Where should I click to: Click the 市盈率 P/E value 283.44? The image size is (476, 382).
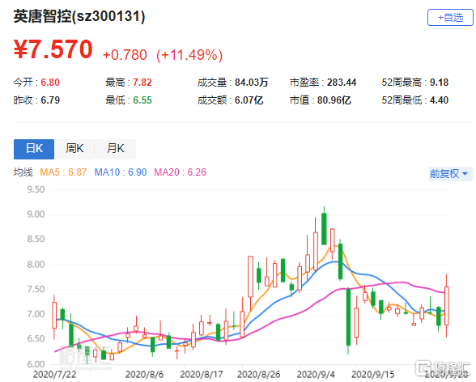click(342, 83)
